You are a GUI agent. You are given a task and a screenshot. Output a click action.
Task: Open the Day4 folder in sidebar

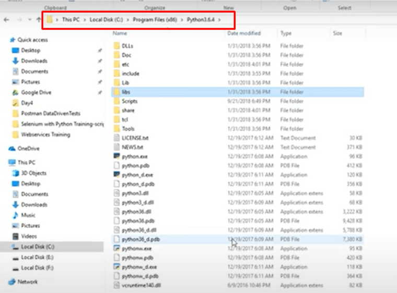click(x=27, y=103)
